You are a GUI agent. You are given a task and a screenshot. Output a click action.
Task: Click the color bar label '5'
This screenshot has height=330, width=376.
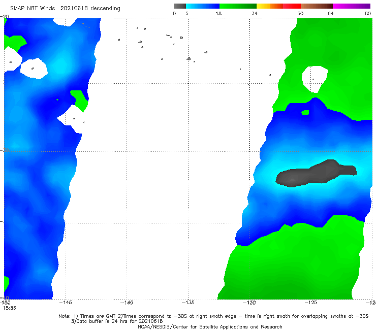click(x=187, y=13)
